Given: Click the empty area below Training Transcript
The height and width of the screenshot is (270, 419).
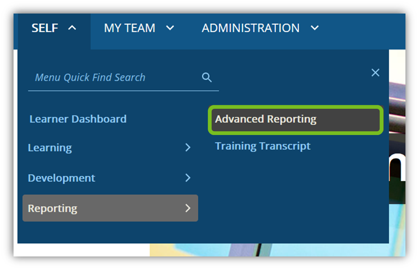Looking at the screenshot, I should pyautogui.click(x=292, y=195).
